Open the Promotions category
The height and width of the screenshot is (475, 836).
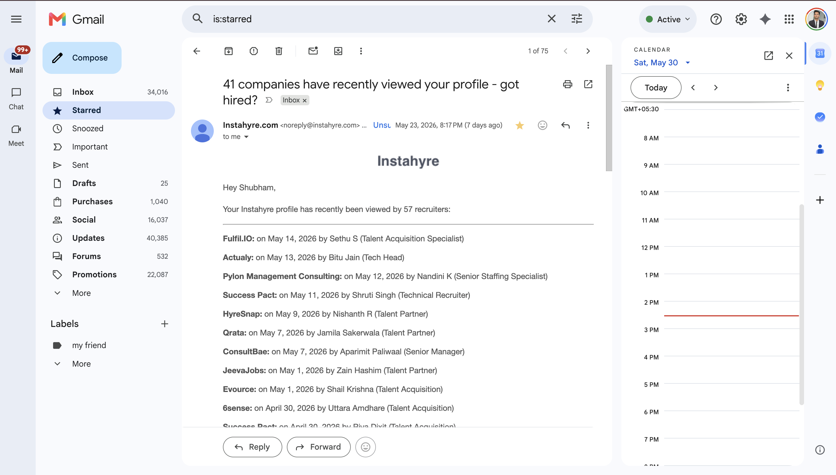(109, 275)
